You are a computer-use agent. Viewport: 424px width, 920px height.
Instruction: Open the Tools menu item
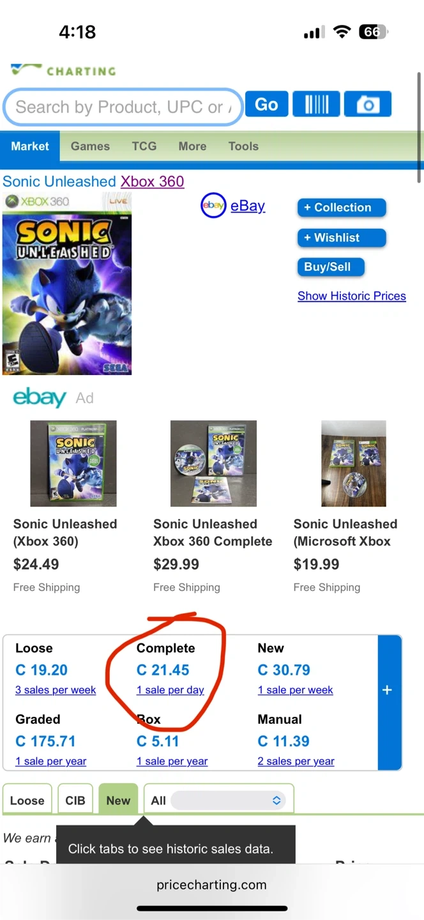coord(243,146)
